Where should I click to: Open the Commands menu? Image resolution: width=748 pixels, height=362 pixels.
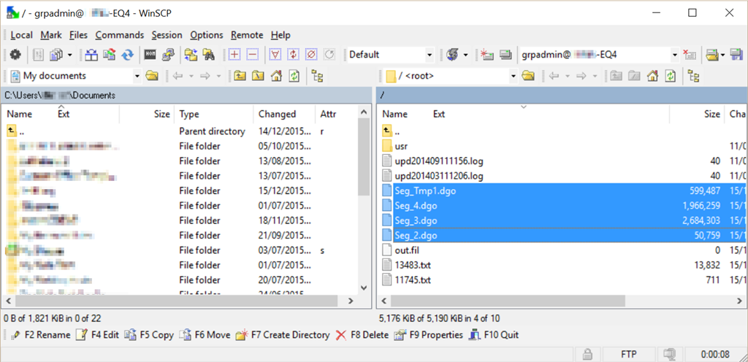(x=119, y=35)
